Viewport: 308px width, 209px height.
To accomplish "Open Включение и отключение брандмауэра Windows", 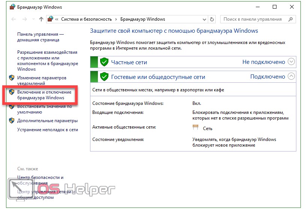I will (44, 95).
